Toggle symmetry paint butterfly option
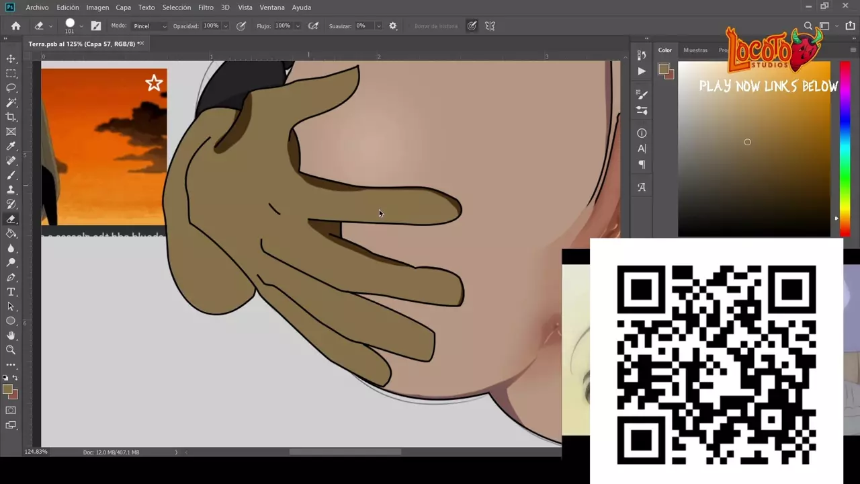Screen dimensions: 860x484 click(490, 26)
